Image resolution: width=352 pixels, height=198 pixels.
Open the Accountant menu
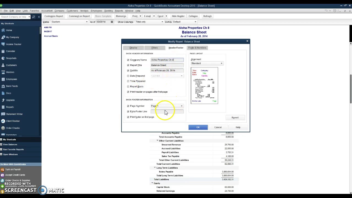coord(47,11)
